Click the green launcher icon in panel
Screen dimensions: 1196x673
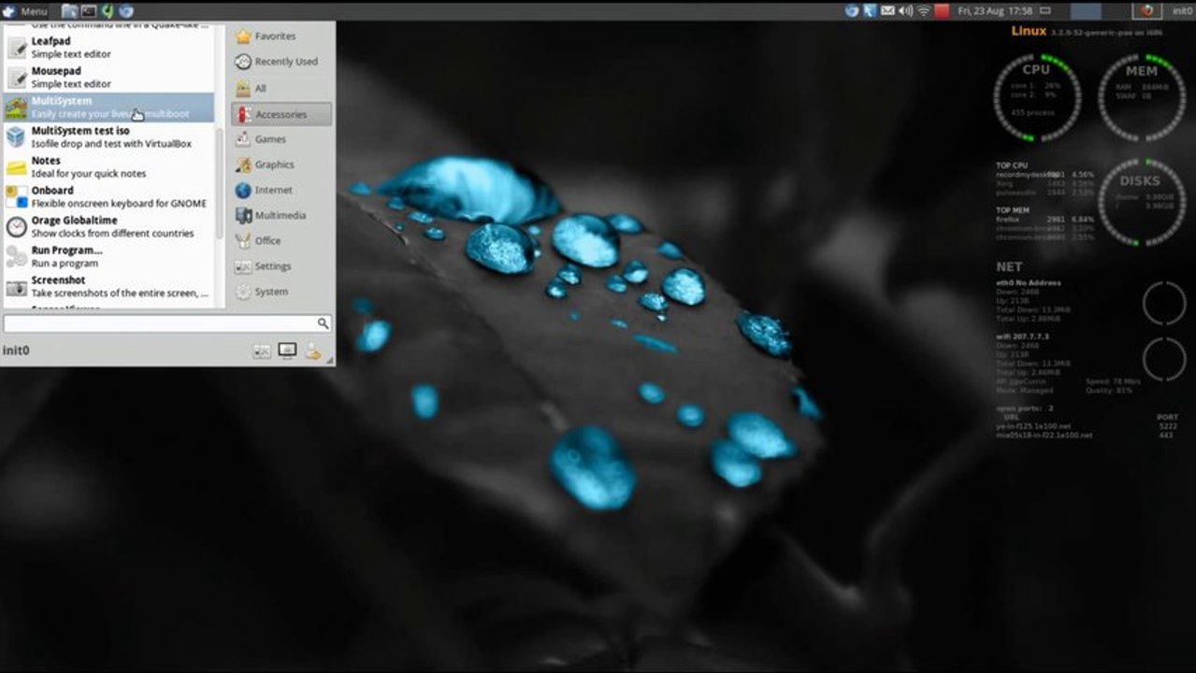click(x=108, y=11)
